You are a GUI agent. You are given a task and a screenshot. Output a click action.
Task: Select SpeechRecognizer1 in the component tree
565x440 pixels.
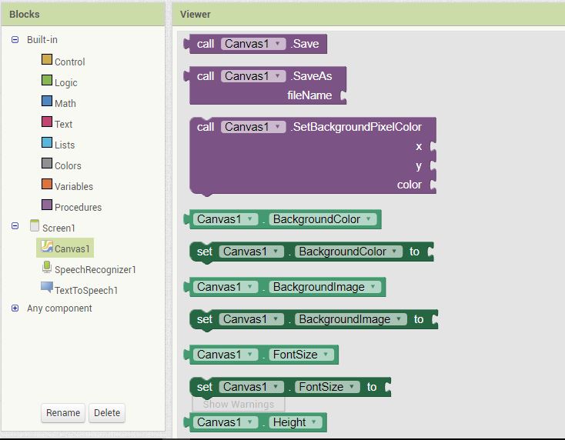coord(95,270)
